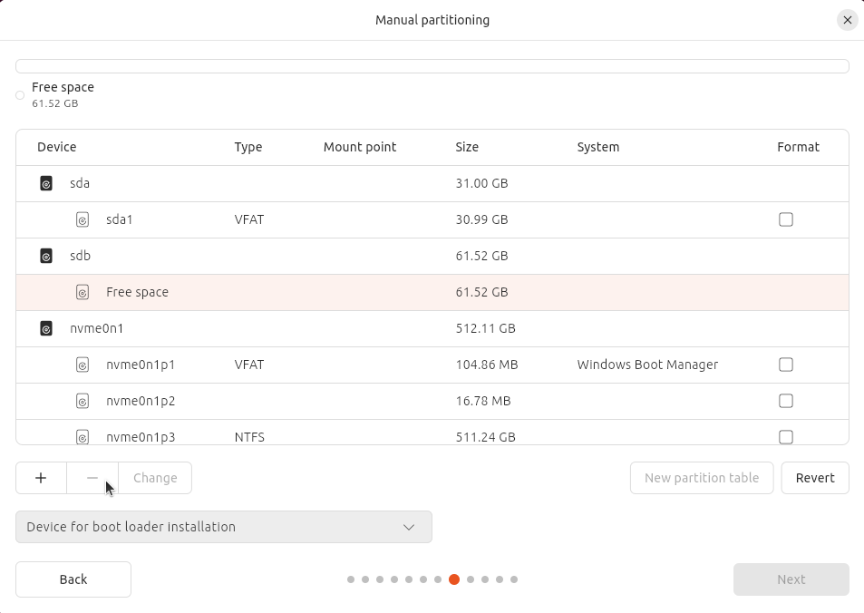The image size is (864, 613).
Task: Enable format checkbox for sda1
Action: coord(786,219)
